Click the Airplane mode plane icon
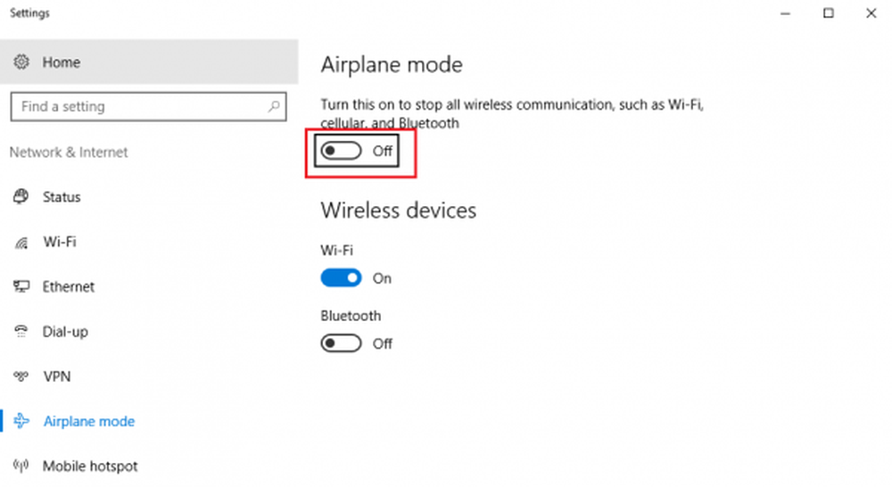892x487 pixels. pyautogui.click(x=22, y=421)
